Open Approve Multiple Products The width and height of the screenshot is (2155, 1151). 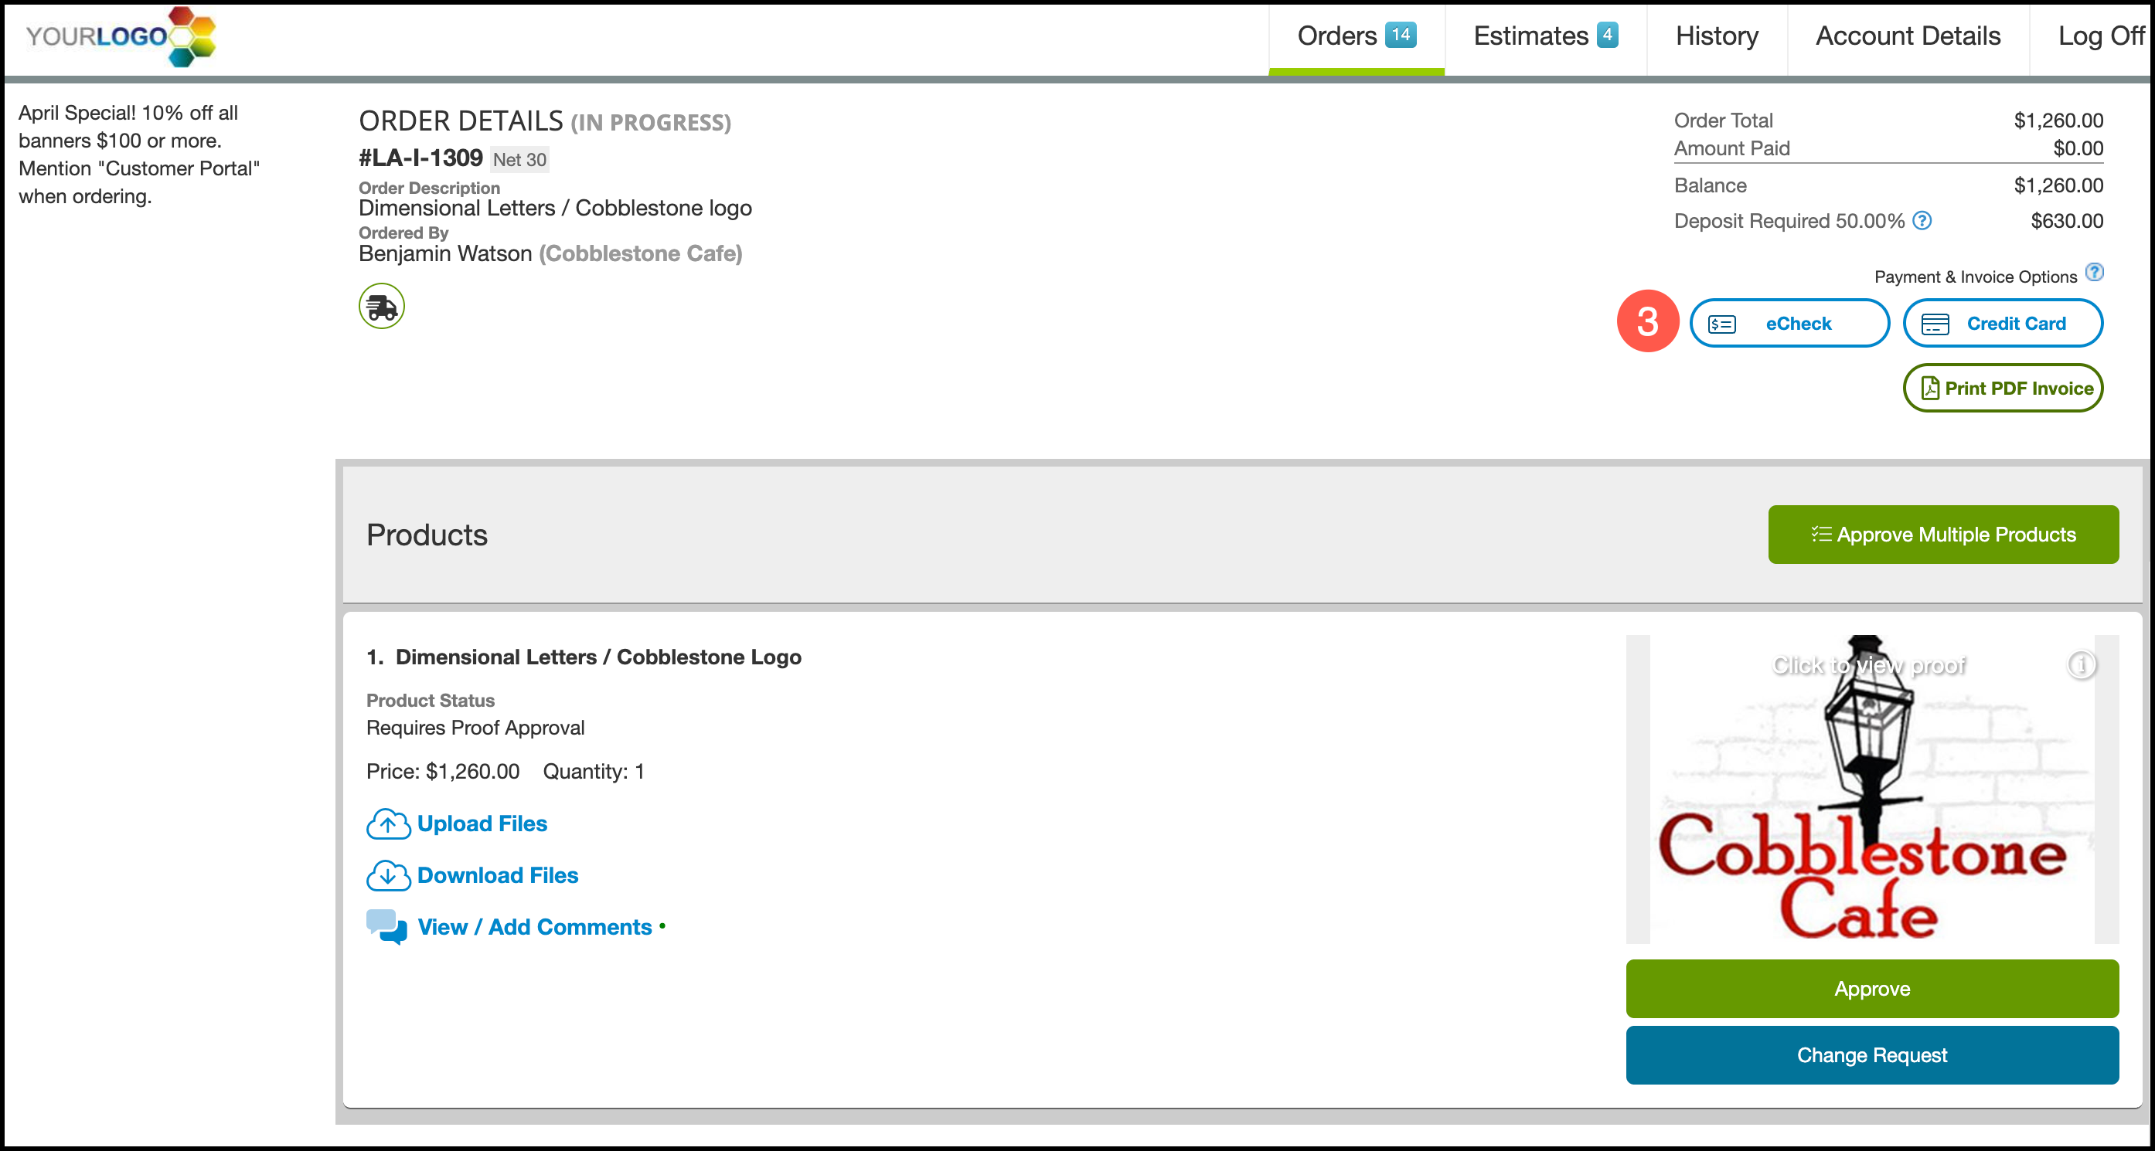pyautogui.click(x=1942, y=535)
